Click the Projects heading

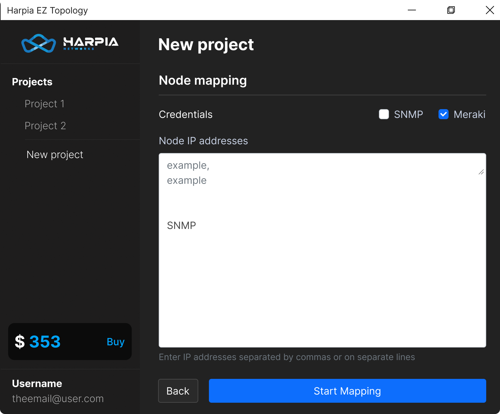tap(32, 82)
